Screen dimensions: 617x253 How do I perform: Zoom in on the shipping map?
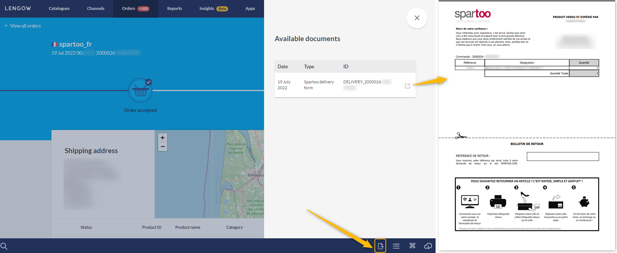162,138
